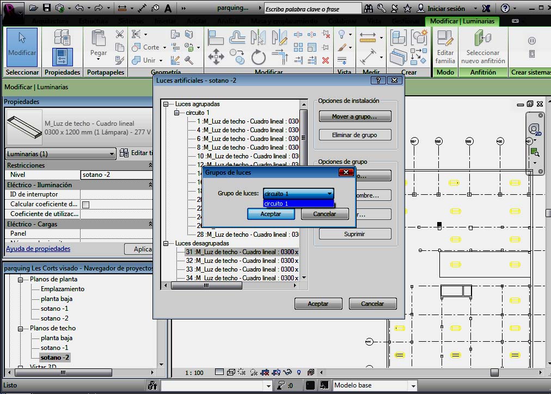Switch to the Modificar | Luminarias ribbon tab
This screenshot has height=394, width=551.
tap(462, 21)
